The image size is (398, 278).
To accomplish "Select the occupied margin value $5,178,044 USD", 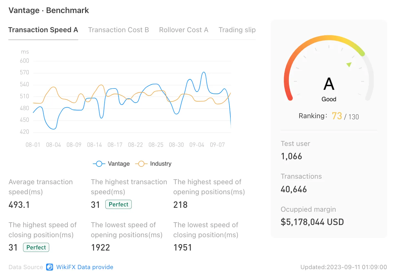I will (x=312, y=222).
